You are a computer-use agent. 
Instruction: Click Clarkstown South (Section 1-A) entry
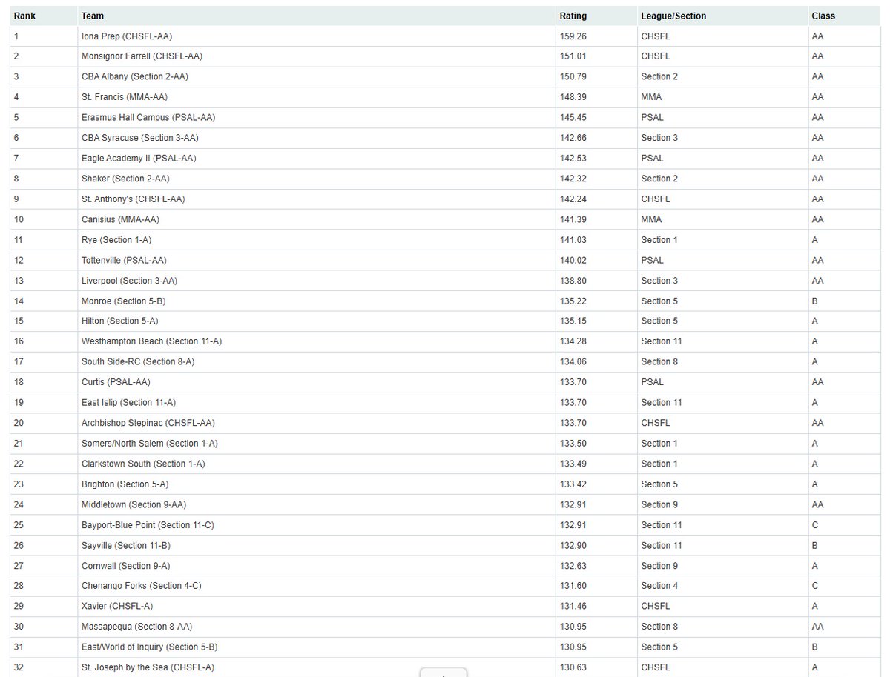click(143, 464)
